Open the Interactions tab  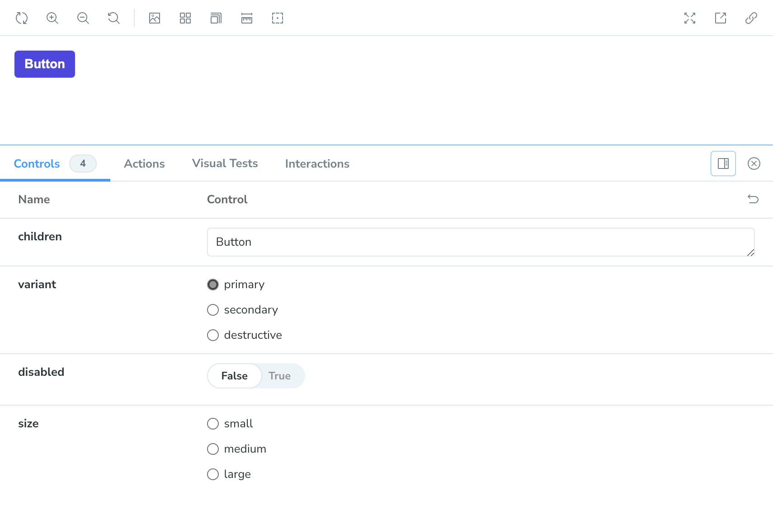317,164
